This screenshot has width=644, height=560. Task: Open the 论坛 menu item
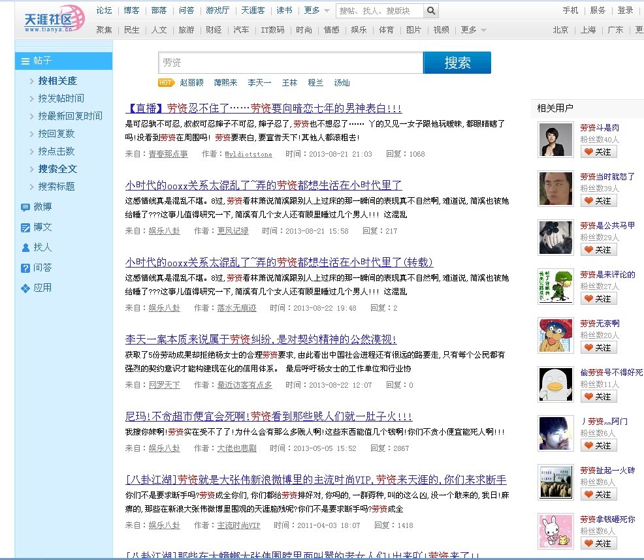[x=104, y=10]
